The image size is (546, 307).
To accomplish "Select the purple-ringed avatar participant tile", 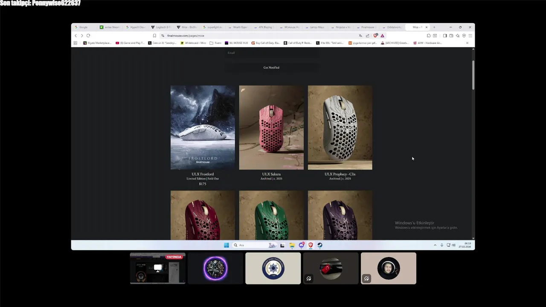I will click(x=215, y=268).
